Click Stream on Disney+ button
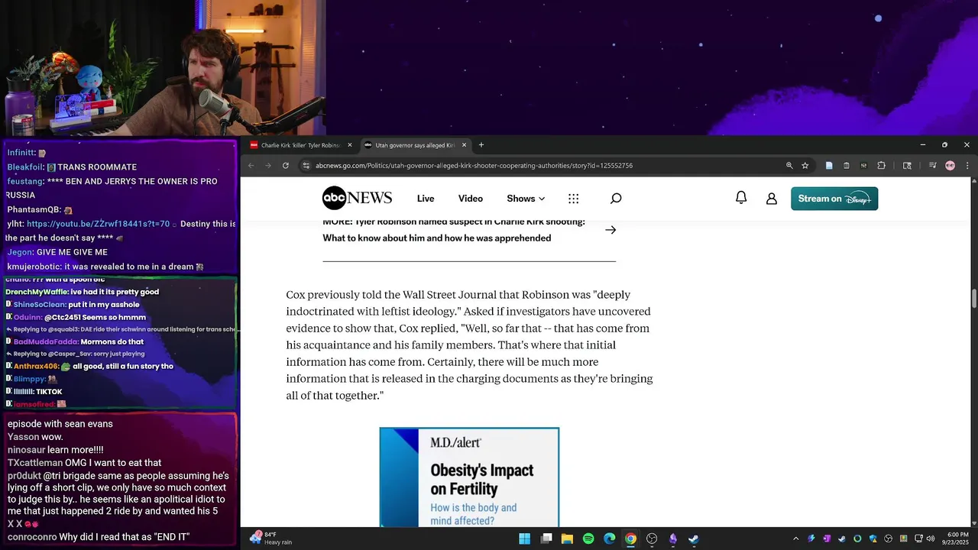Viewport: 978px width, 550px height. click(834, 199)
